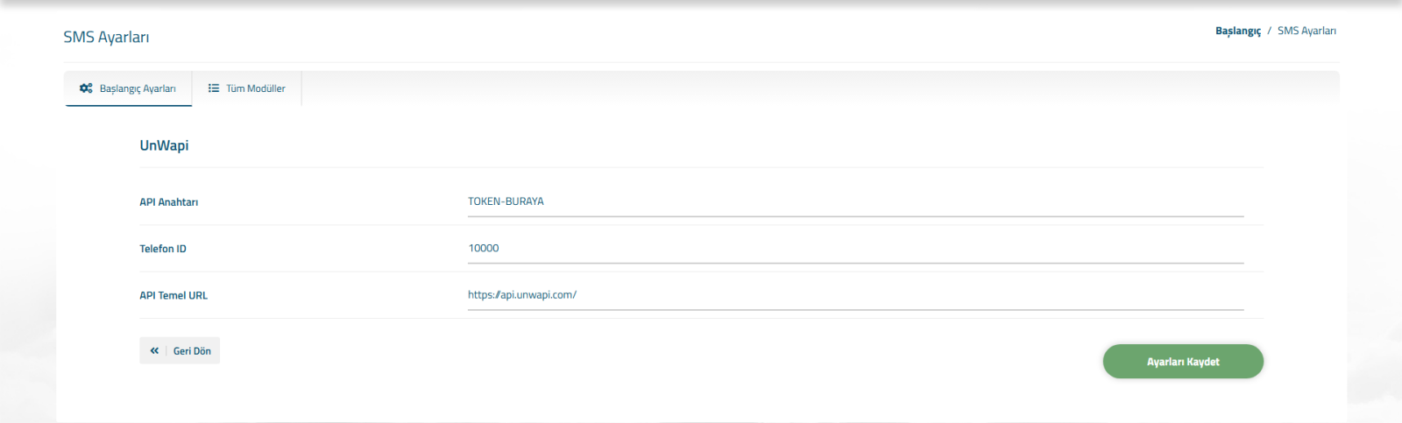Click the slash separator in the breadcrumb
Screen dimensions: 1402x423
(x=1269, y=31)
